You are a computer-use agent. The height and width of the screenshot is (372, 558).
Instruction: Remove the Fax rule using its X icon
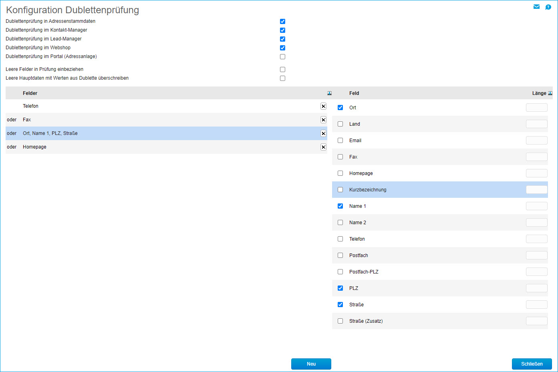coord(323,120)
